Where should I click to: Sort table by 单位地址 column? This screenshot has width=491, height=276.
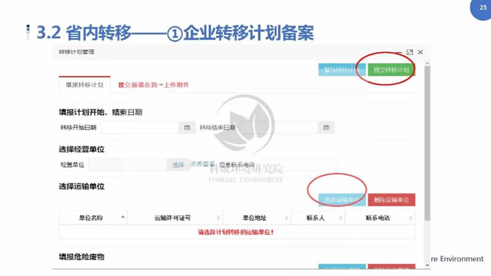tap(287, 218)
